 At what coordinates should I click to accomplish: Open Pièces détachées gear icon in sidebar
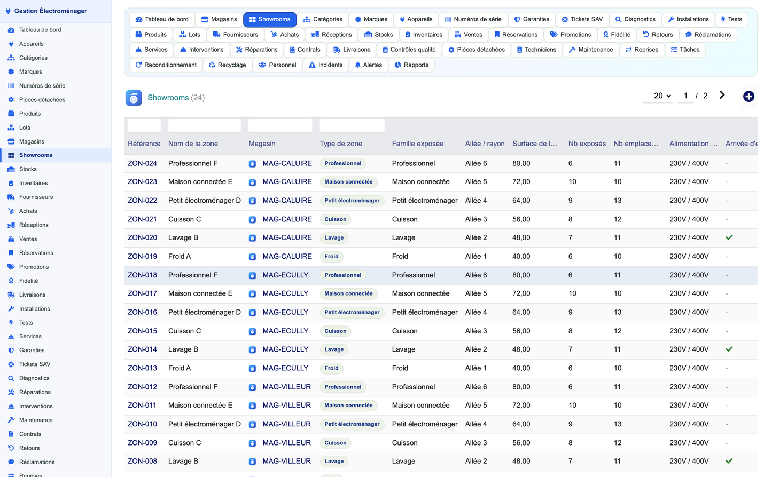pyautogui.click(x=11, y=100)
